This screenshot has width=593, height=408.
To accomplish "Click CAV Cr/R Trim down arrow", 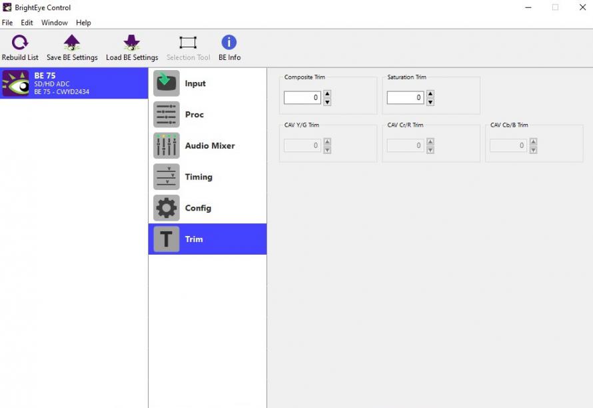I will pyautogui.click(x=430, y=150).
